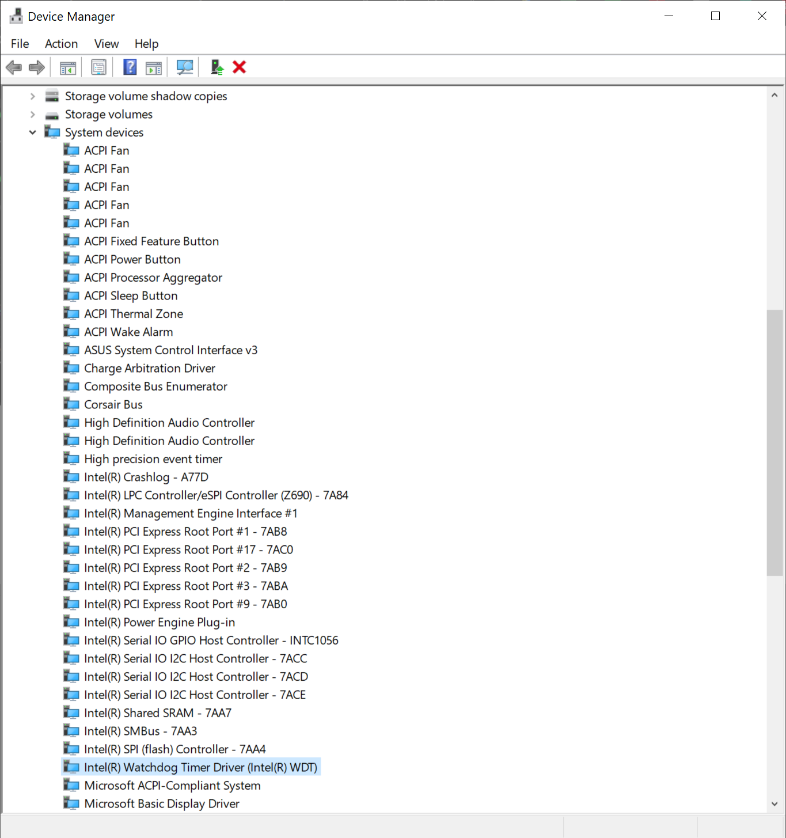The width and height of the screenshot is (786, 838).
Task: Open the View menu
Action: pyautogui.click(x=107, y=44)
